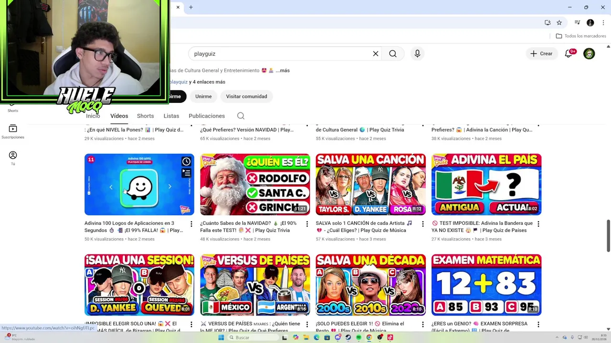Click the magnifier search button
The image size is (611, 343).
[x=393, y=54]
